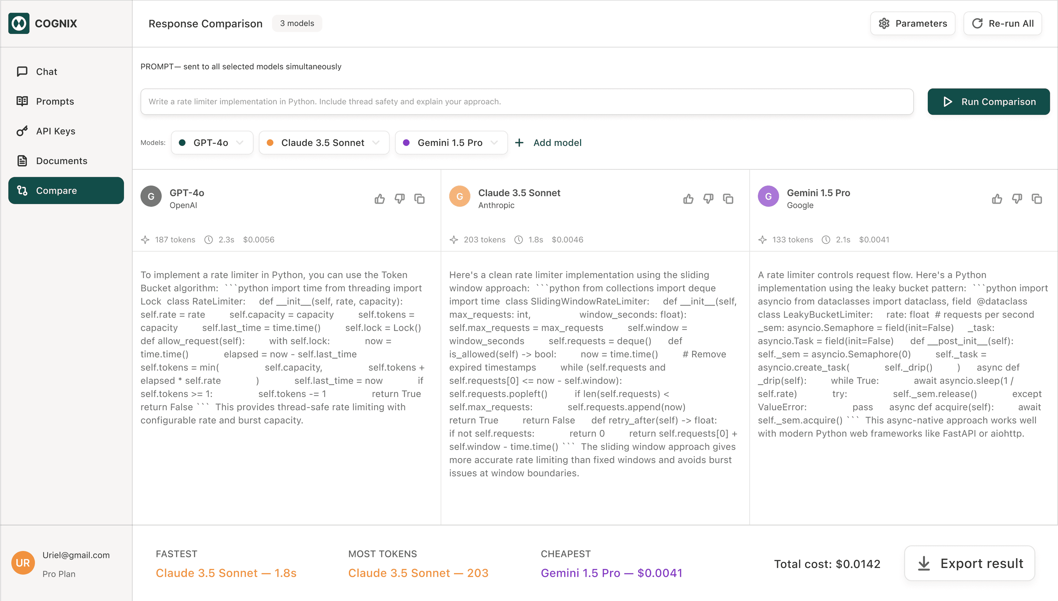Click the Export result button
Viewport: 1058px width, 601px height.
pyautogui.click(x=969, y=564)
